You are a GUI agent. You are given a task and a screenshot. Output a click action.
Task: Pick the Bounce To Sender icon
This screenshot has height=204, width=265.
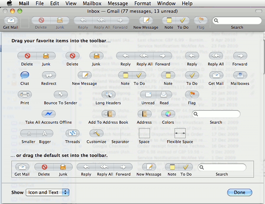[x=61, y=95]
